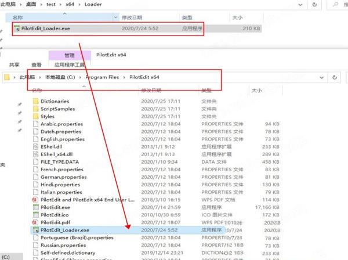Select the PilotEdit.ico file icon
The height and width of the screenshot is (260, 348).
[35, 215]
